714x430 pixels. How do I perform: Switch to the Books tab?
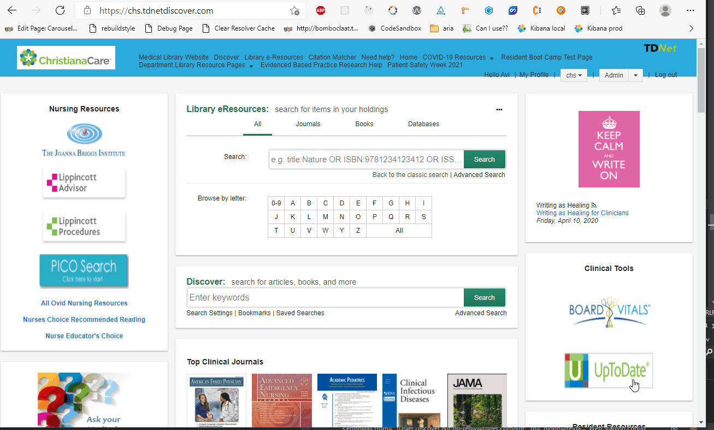364,124
